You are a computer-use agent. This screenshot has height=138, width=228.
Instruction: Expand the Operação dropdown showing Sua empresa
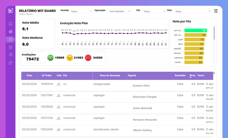[x=120, y=11]
